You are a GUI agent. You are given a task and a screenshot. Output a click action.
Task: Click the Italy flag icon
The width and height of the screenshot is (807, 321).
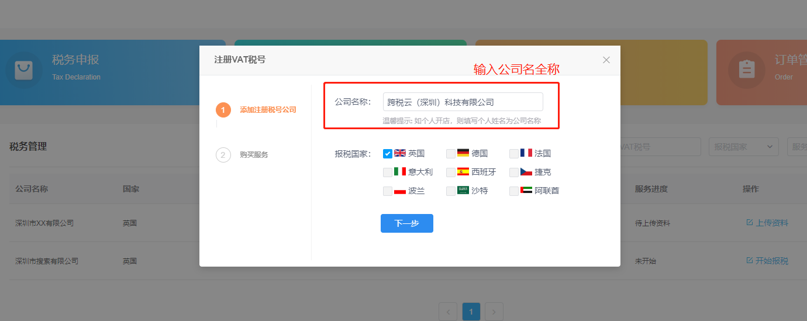pyautogui.click(x=400, y=172)
